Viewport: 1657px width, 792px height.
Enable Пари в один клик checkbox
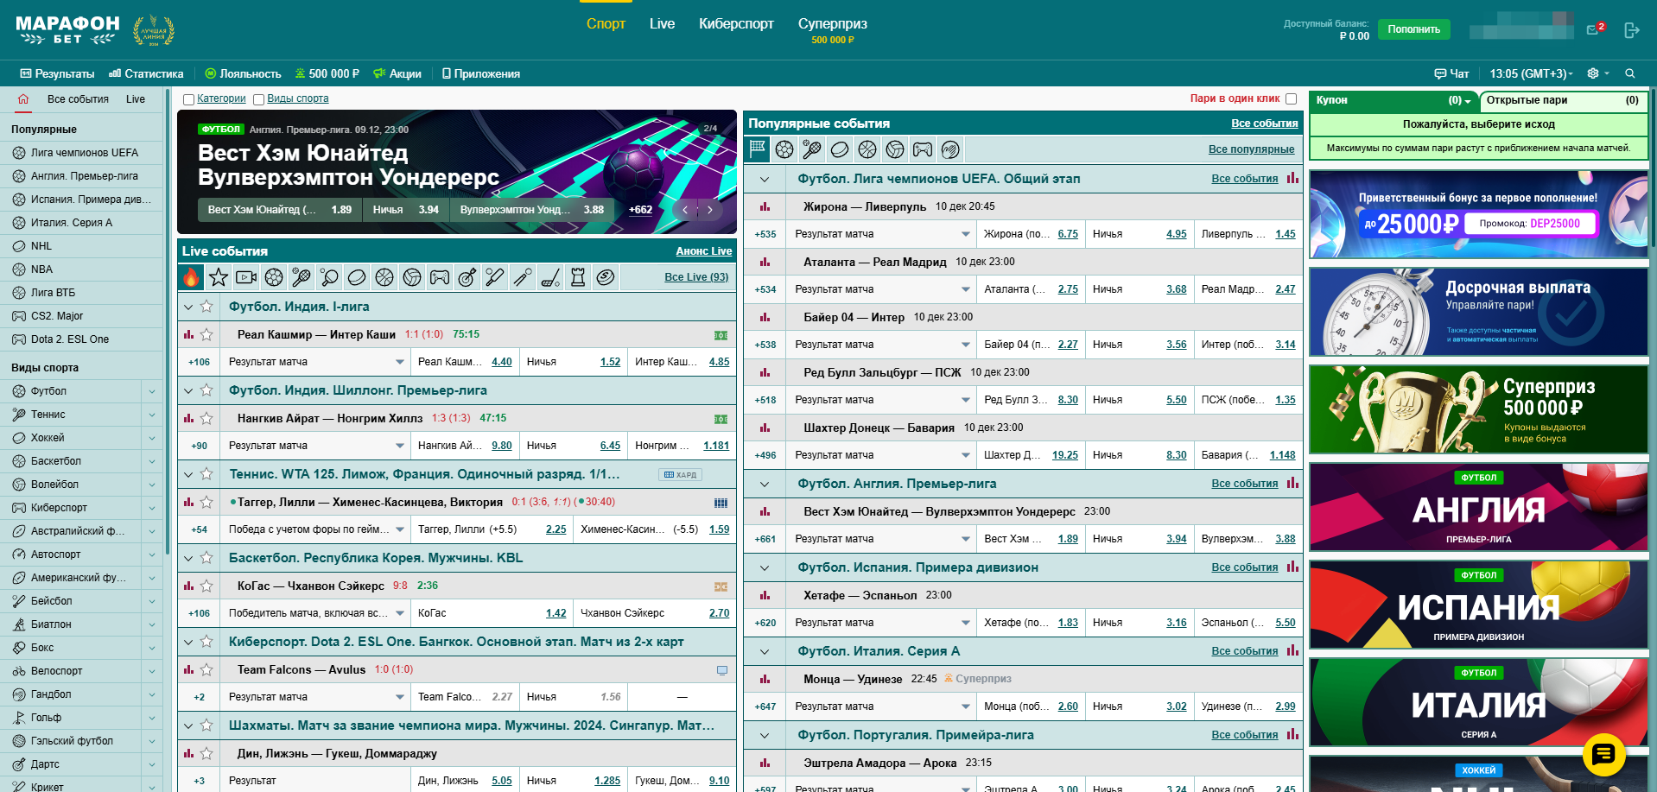click(x=1292, y=98)
